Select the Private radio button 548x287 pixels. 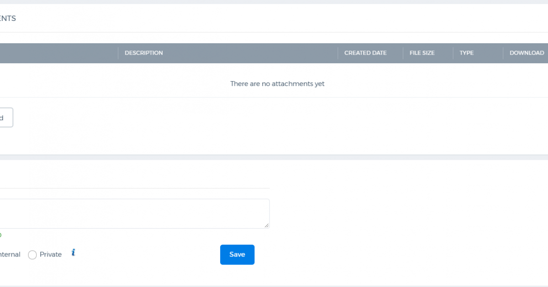coord(32,255)
